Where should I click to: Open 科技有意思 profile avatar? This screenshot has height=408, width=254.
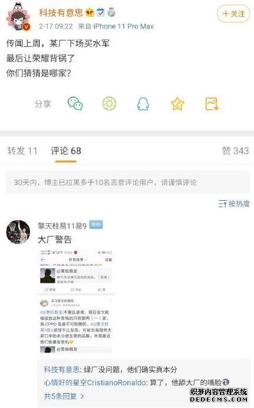click(x=18, y=17)
